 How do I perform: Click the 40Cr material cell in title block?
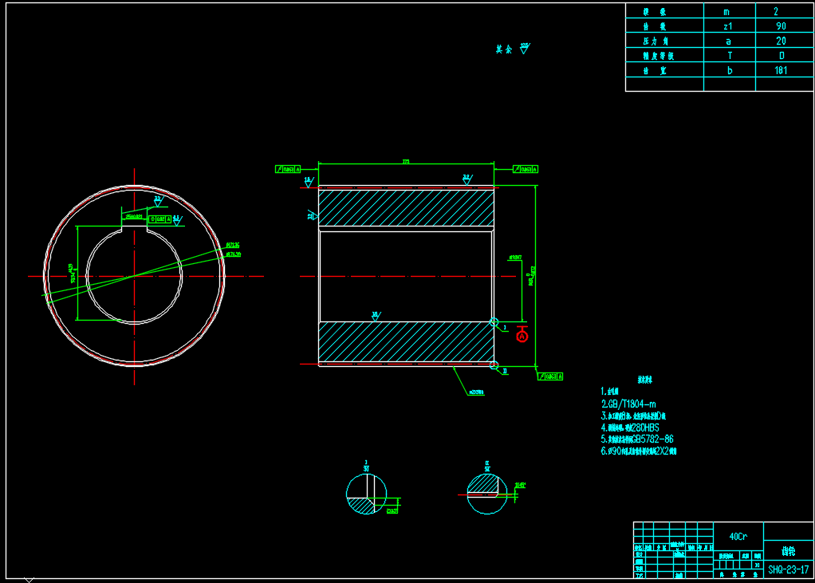tap(738, 536)
